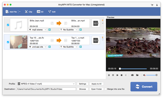Open the 3D settings tool
The width and height of the screenshot is (163, 98).
(x=40, y=12)
